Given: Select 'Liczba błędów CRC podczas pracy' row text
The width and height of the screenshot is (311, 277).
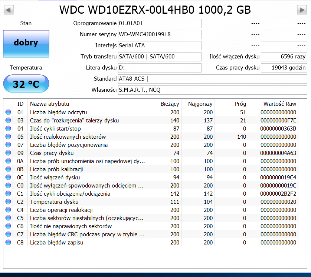Looking at the screenshot, I should (x=87, y=234).
